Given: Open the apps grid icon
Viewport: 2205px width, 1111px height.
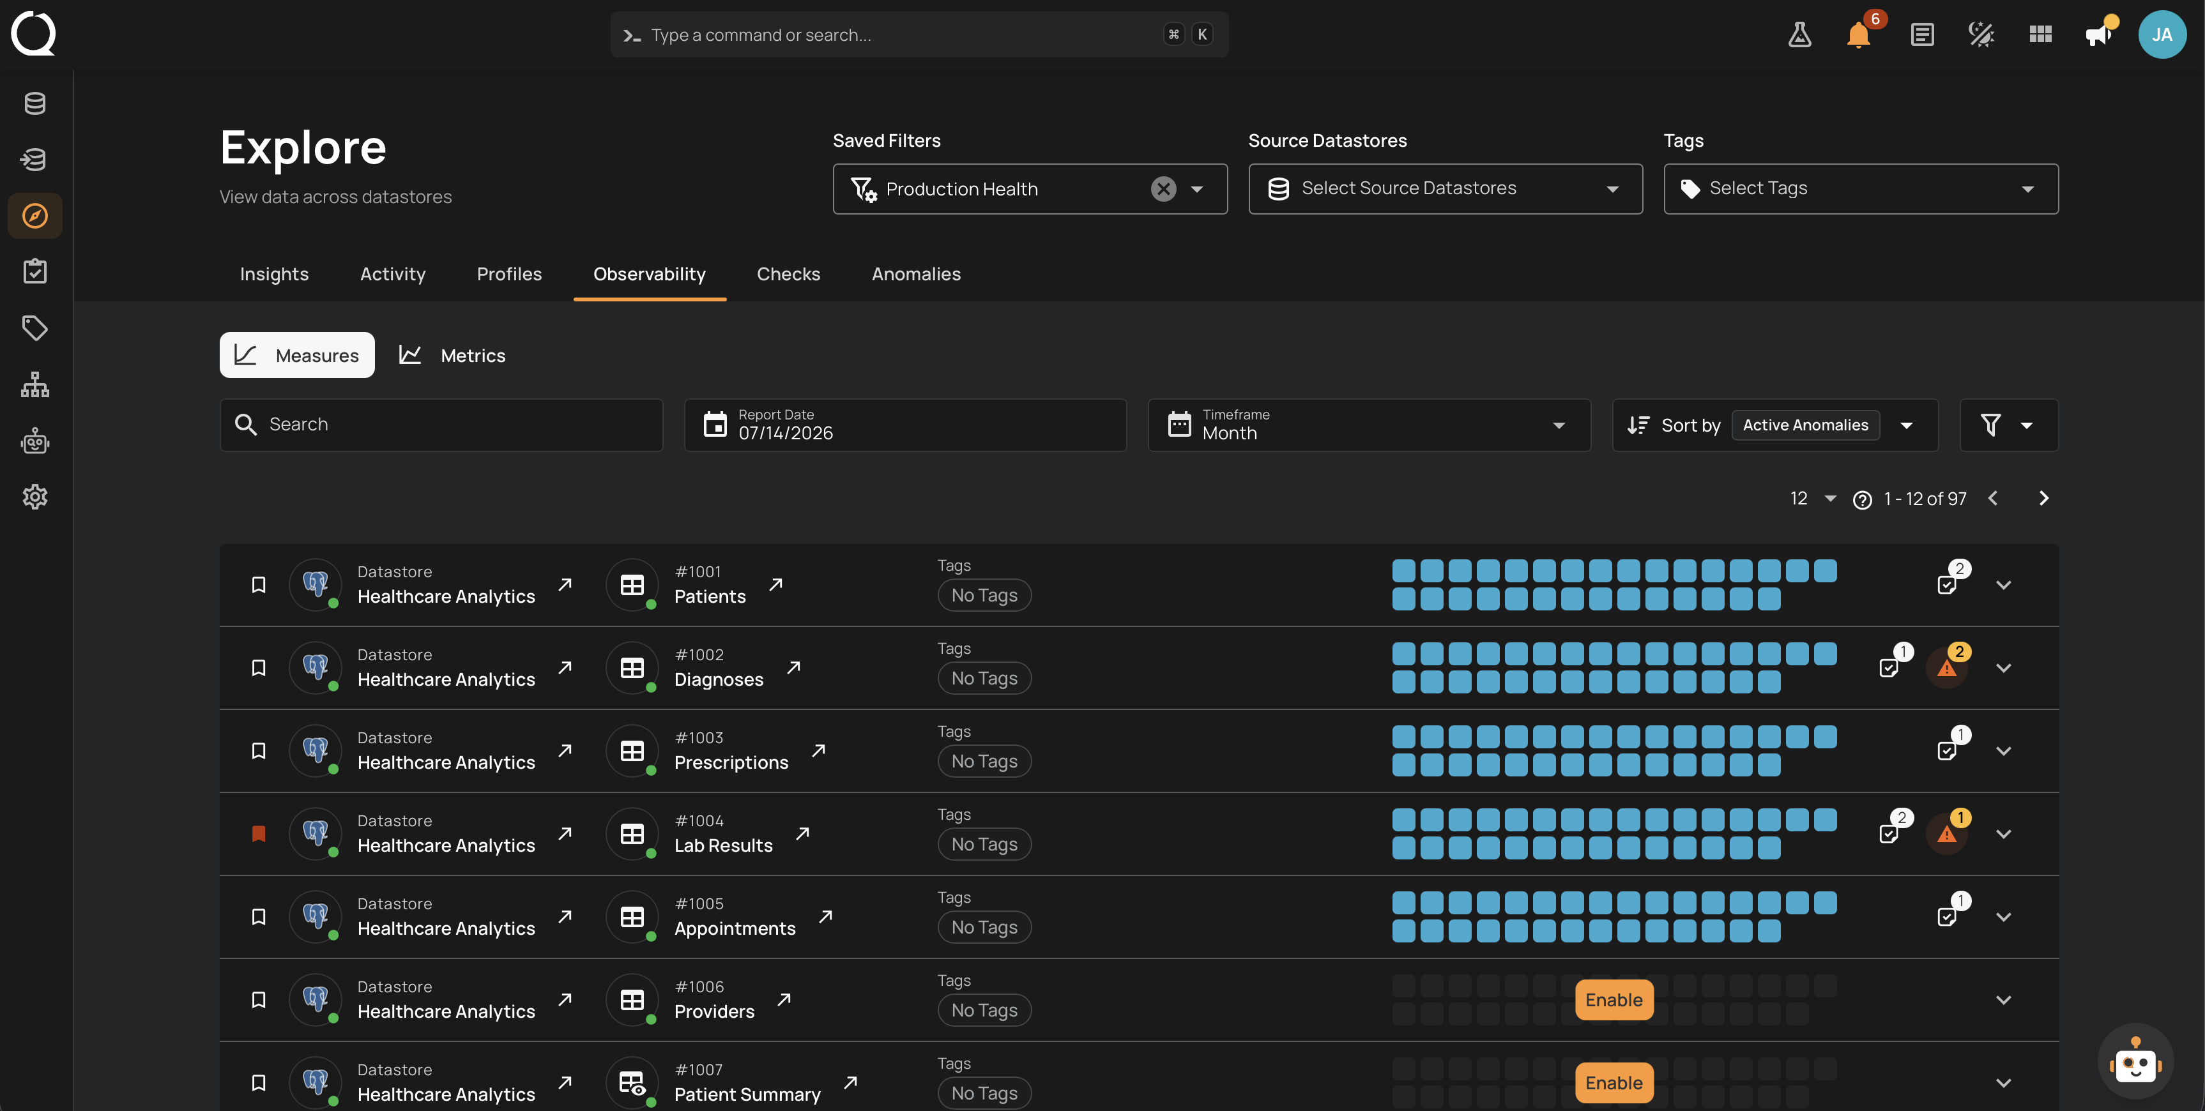Looking at the screenshot, I should pos(2040,34).
